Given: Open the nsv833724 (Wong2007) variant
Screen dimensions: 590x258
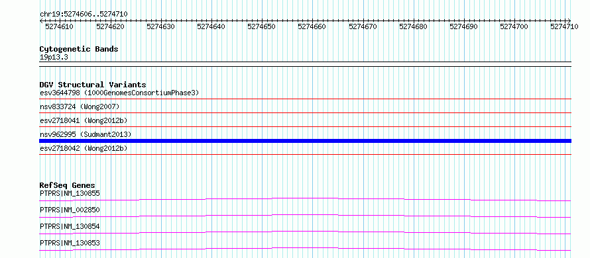Looking at the screenshot, I should 80,107.
